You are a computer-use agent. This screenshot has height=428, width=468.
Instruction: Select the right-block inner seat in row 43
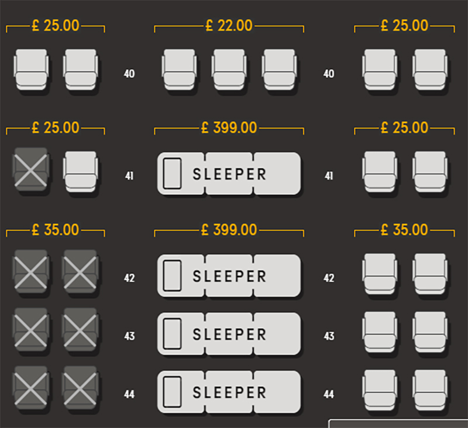pyautogui.click(x=380, y=332)
